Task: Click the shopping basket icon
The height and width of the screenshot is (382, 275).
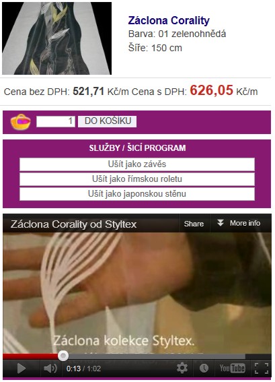Action: 20,122
